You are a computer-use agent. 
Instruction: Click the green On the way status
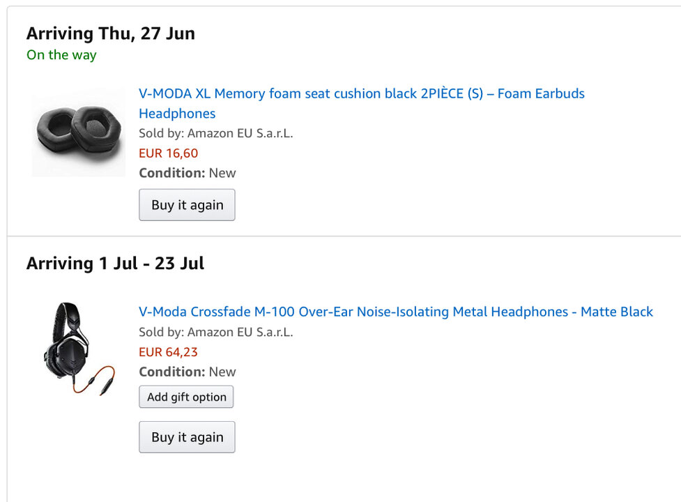[x=61, y=55]
